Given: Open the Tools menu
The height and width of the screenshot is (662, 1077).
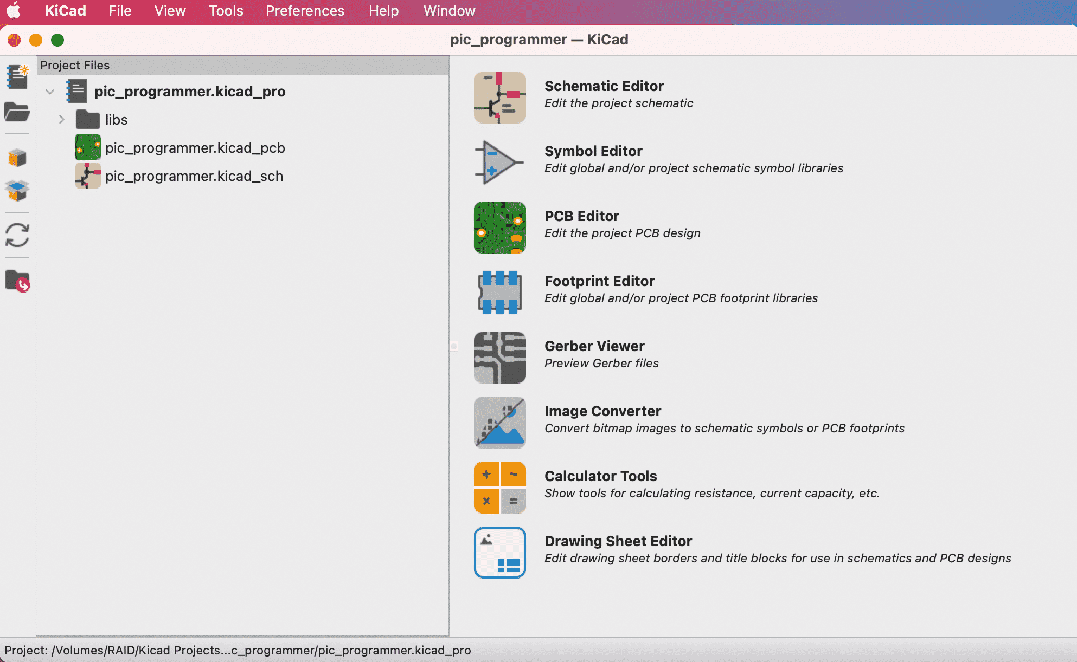Looking at the screenshot, I should [226, 11].
